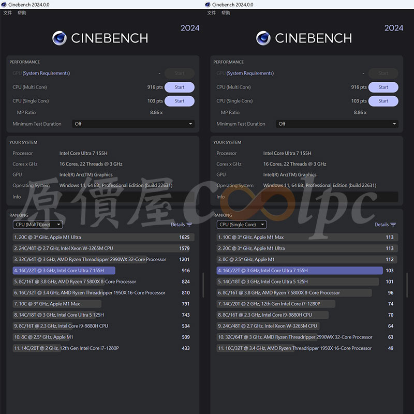The height and width of the screenshot is (414, 414).
Task: Select single-core row Apple M1 Max 113
Action: click(307, 237)
